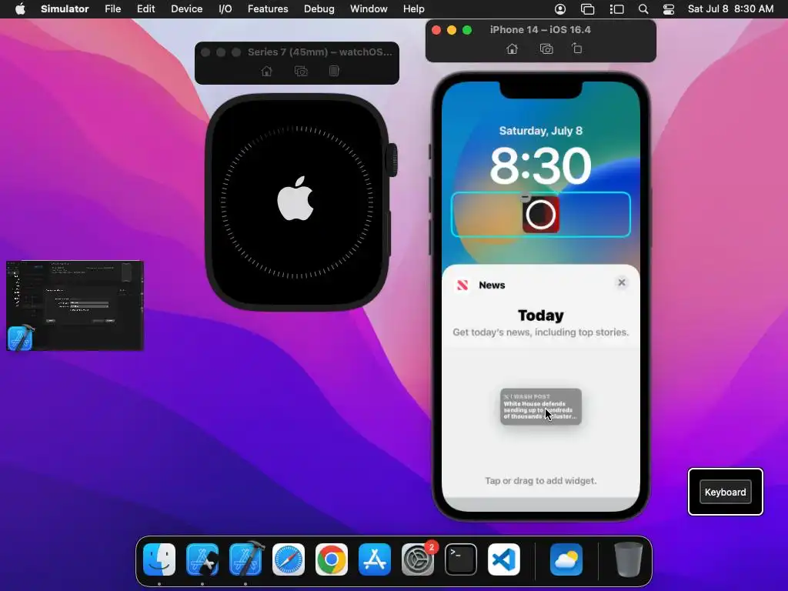Screen dimensions: 788x591
Task: Tap the 8:30 lock screen clock
Action: pos(541,165)
